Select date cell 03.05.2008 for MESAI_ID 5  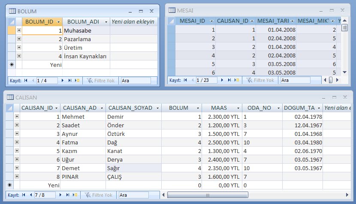coord(276,64)
